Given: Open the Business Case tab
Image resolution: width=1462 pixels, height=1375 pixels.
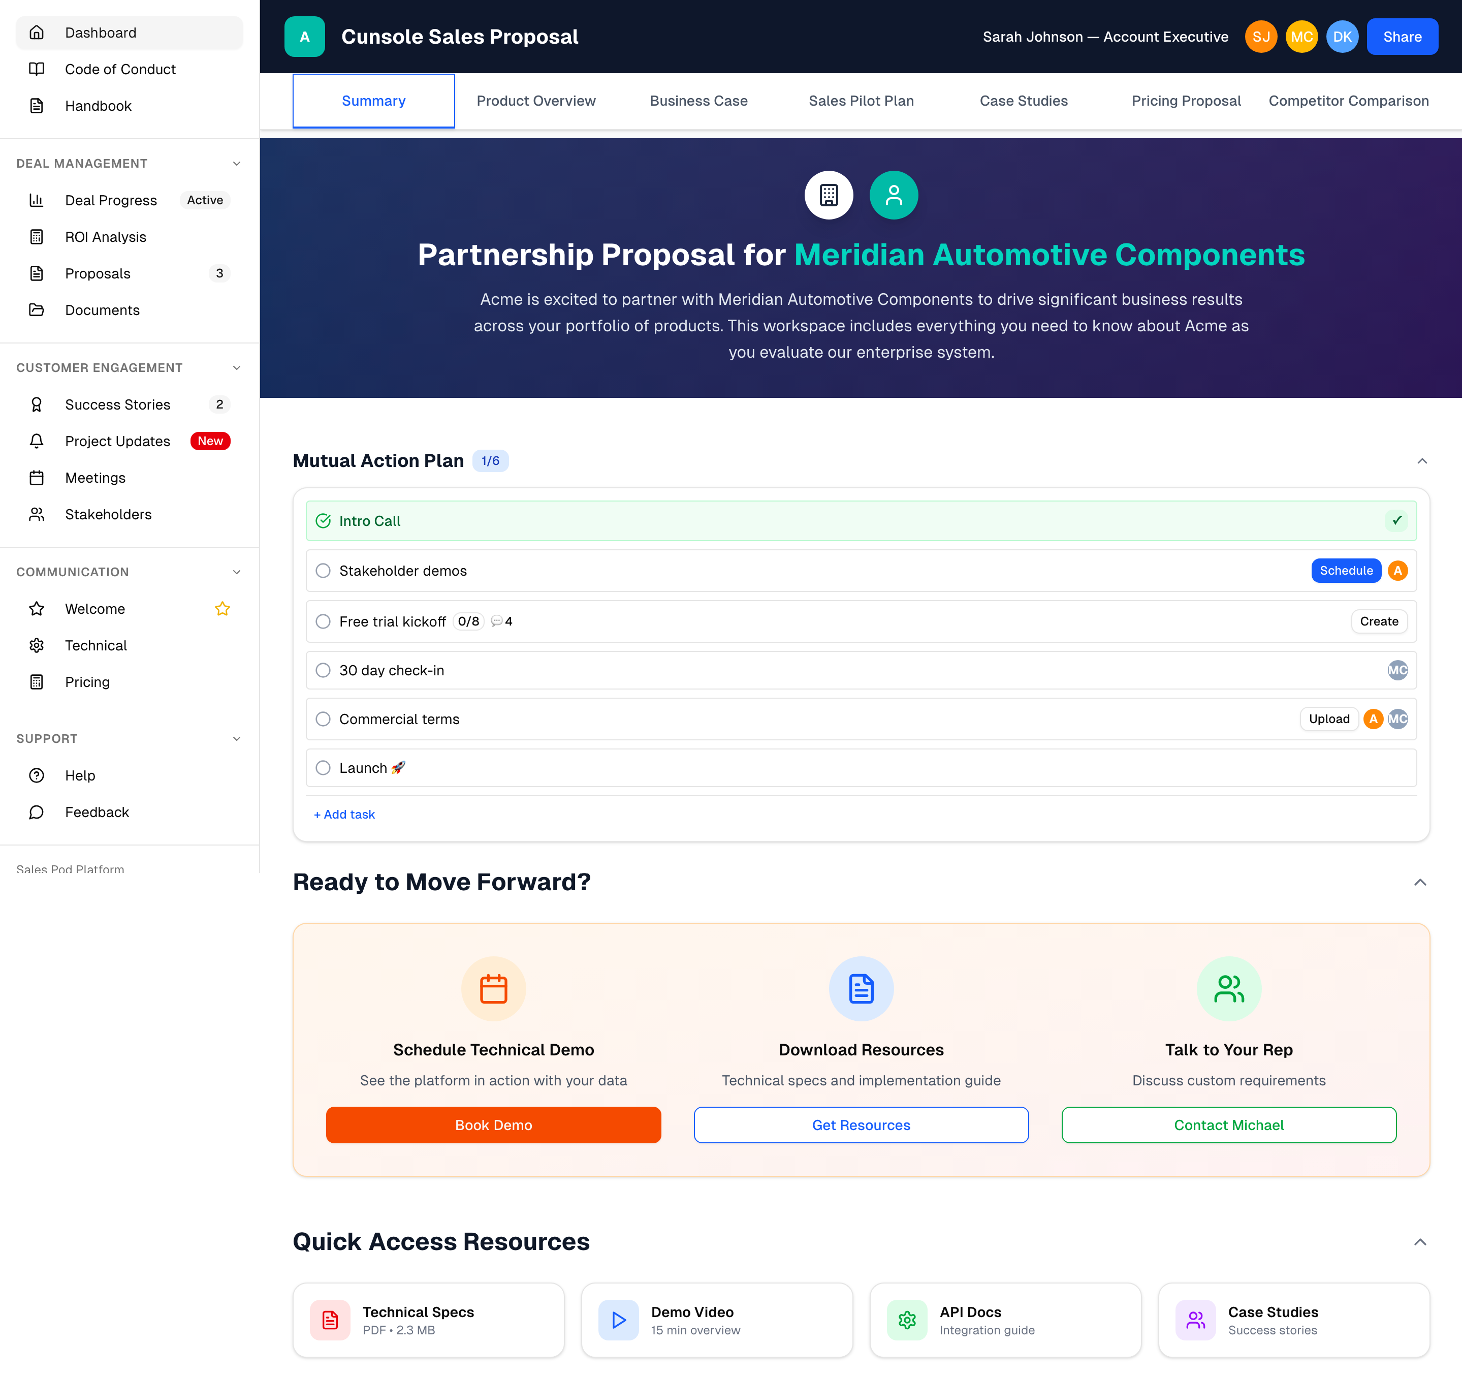Looking at the screenshot, I should pyautogui.click(x=698, y=101).
